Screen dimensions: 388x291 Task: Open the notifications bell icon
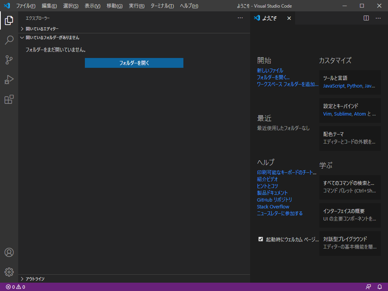[380, 287]
